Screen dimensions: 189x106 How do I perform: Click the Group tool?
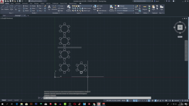tap(136, 7)
